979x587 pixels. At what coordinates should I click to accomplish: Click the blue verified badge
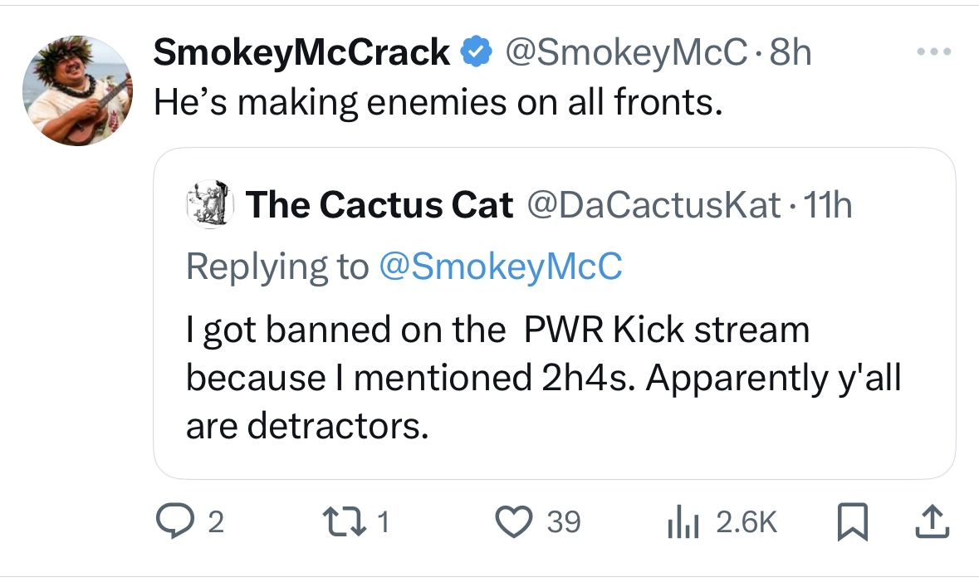click(x=477, y=51)
